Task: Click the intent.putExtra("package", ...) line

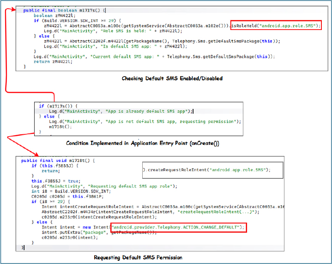Action: [x=99, y=233]
